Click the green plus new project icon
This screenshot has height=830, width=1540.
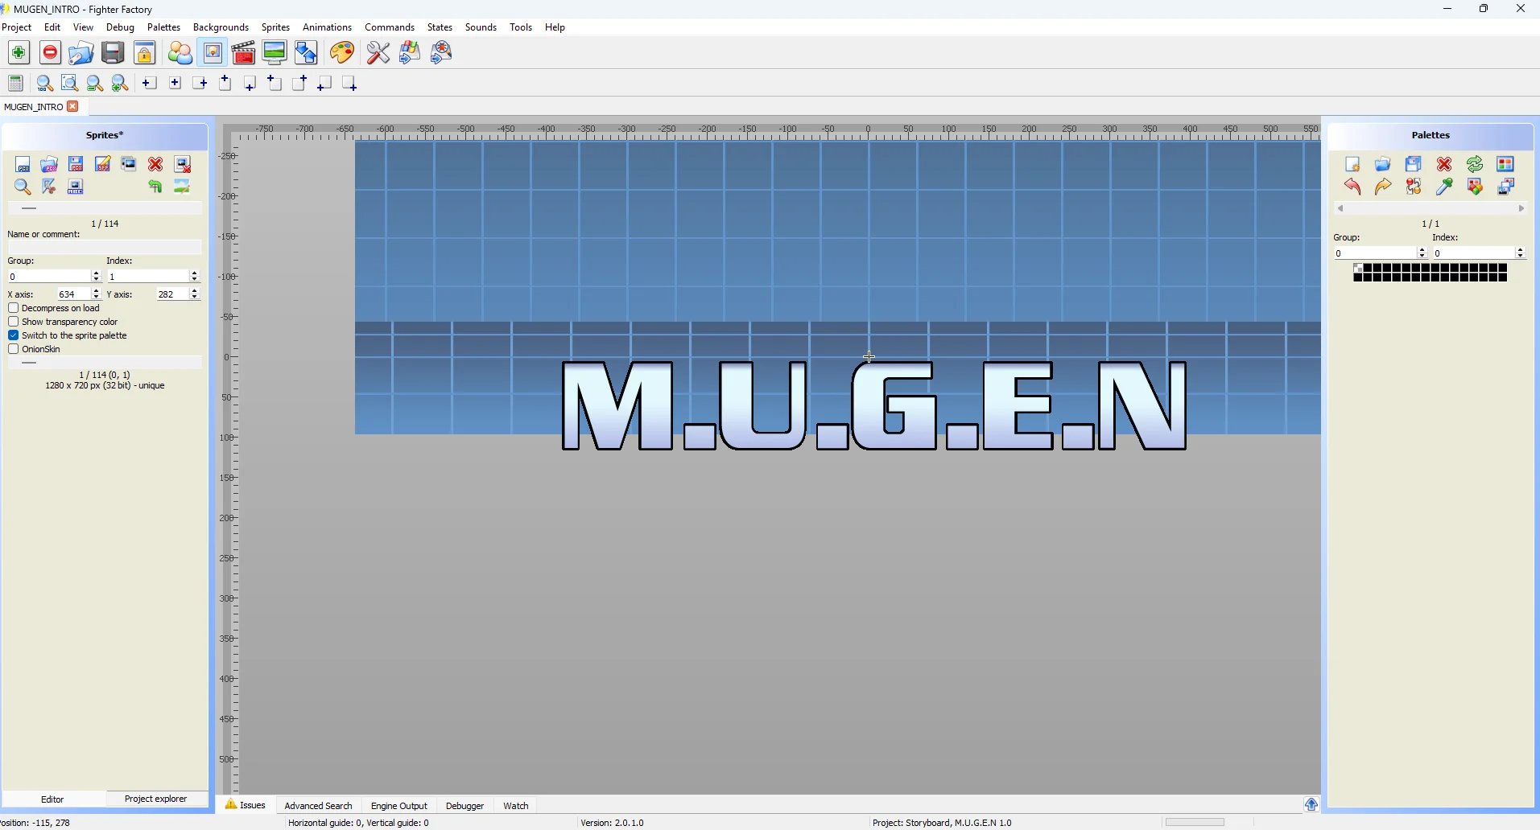(x=19, y=53)
